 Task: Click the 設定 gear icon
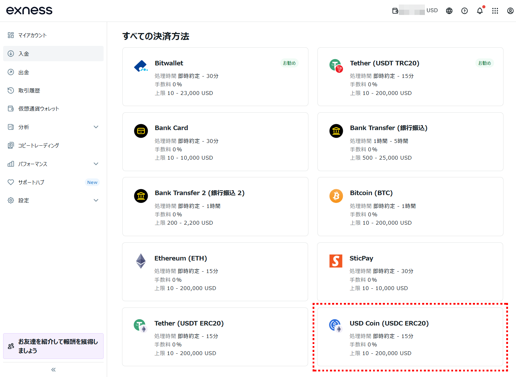pos(11,200)
